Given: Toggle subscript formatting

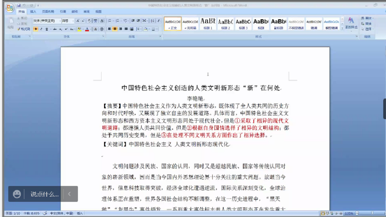Looking at the screenshot, I should (x=61, y=29).
